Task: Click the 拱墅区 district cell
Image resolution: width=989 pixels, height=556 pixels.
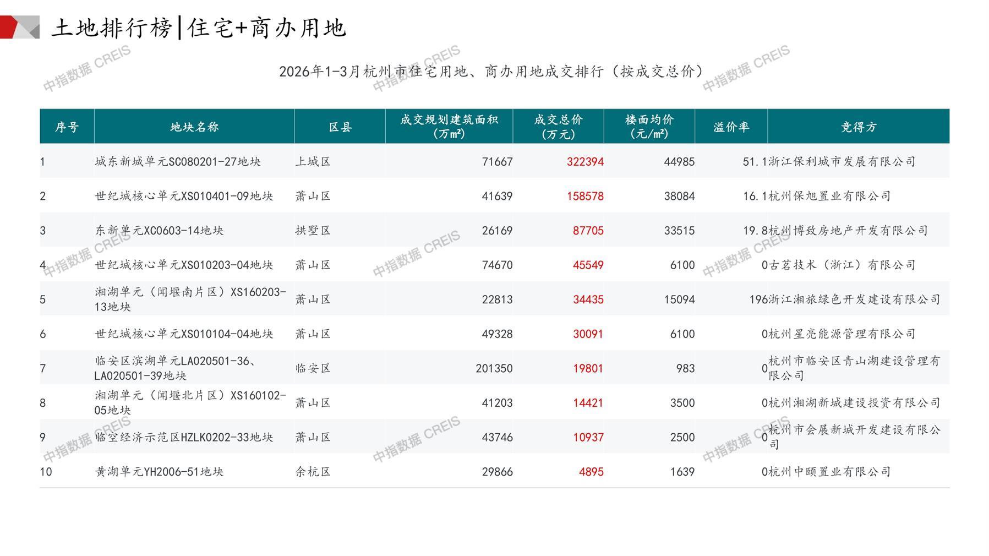Action: click(x=313, y=231)
